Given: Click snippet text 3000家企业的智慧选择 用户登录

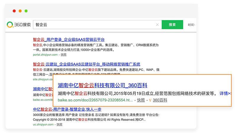Looking at the screenshot, I should 55,115.
